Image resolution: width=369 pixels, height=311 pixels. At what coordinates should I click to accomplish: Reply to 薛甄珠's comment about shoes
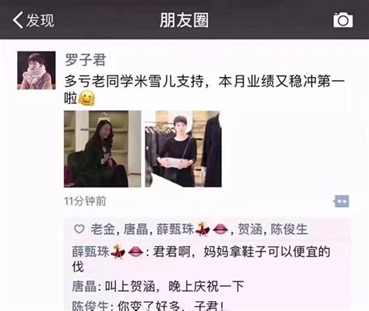click(x=201, y=259)
